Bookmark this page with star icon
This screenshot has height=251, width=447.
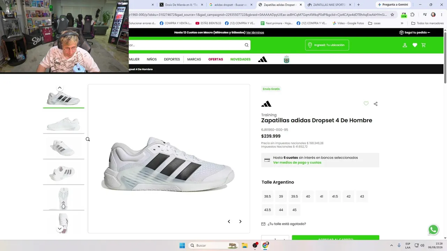392,15
